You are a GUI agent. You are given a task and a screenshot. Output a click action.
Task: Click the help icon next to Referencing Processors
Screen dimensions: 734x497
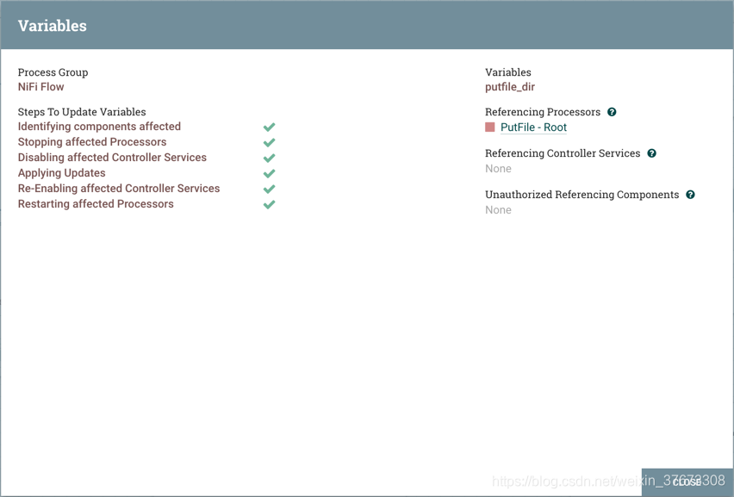click(612, 112)
